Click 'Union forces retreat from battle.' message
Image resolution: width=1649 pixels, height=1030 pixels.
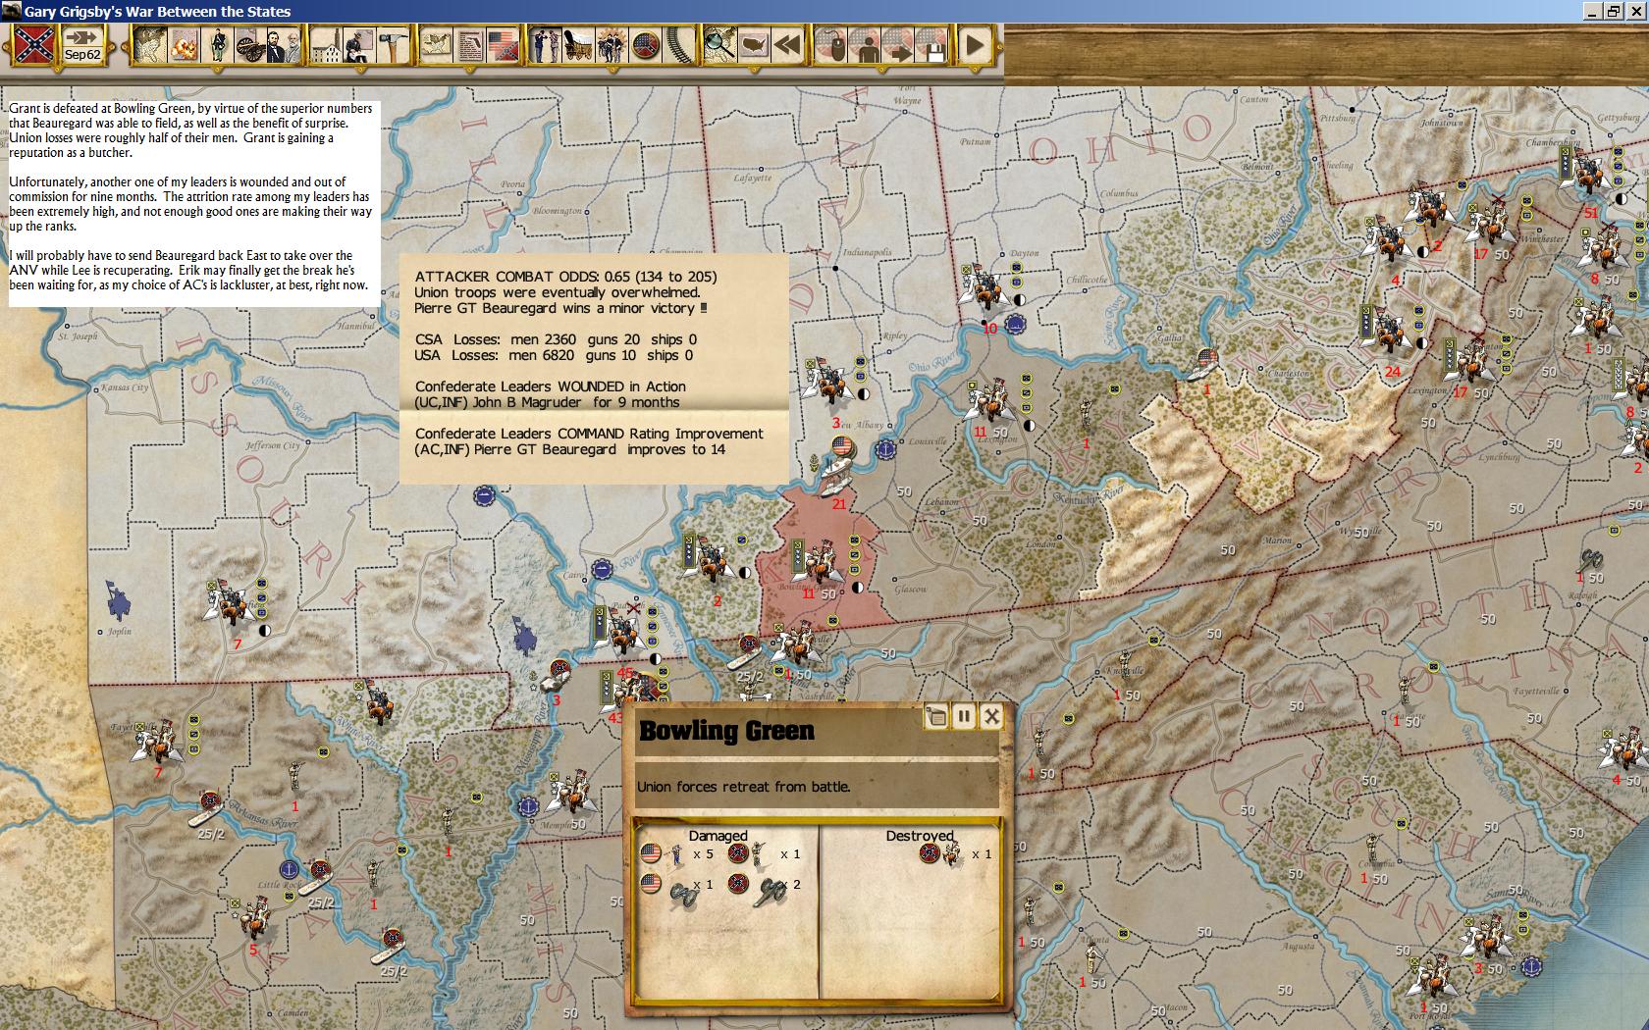pyautogui.click(x=744, y=787)
